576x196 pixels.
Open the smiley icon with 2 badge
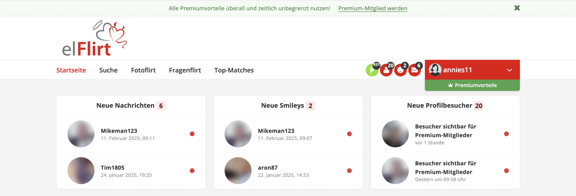point(400,70)
